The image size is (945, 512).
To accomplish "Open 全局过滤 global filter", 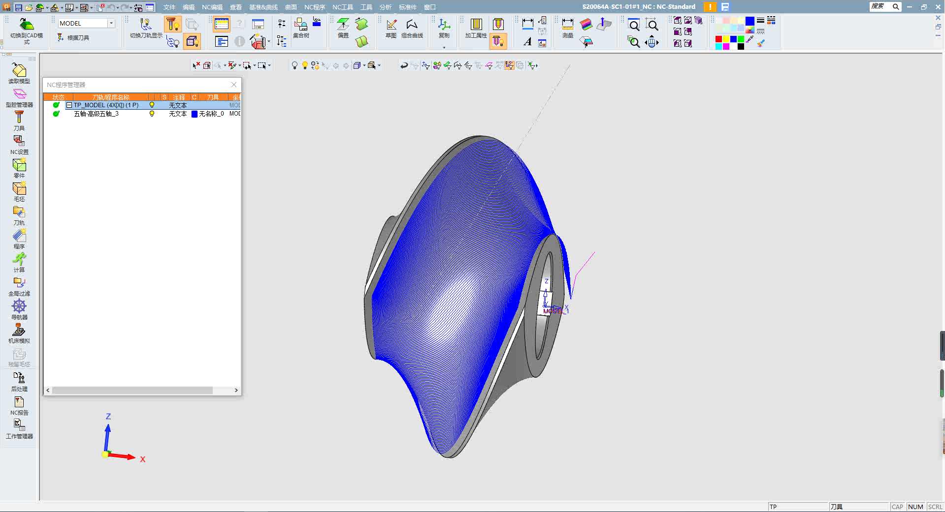I will [x=19, y=286].
